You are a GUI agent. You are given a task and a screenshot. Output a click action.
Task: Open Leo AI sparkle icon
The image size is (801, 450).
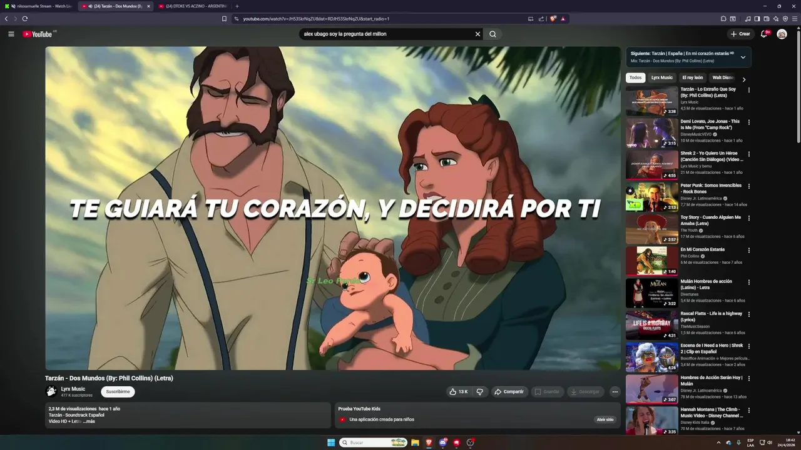[776, 19]
